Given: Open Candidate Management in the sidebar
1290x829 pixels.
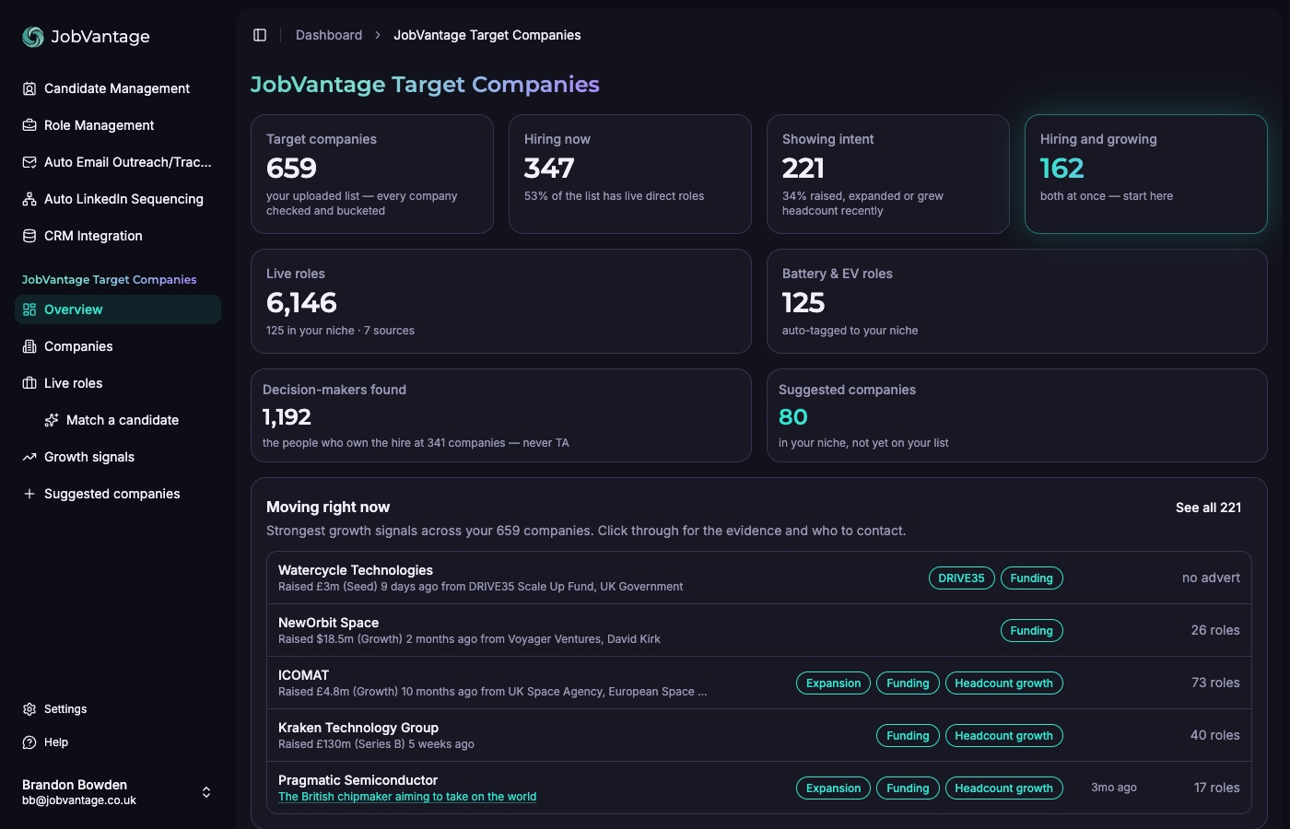Looking at the screenshot, I should tap(118, 88).
